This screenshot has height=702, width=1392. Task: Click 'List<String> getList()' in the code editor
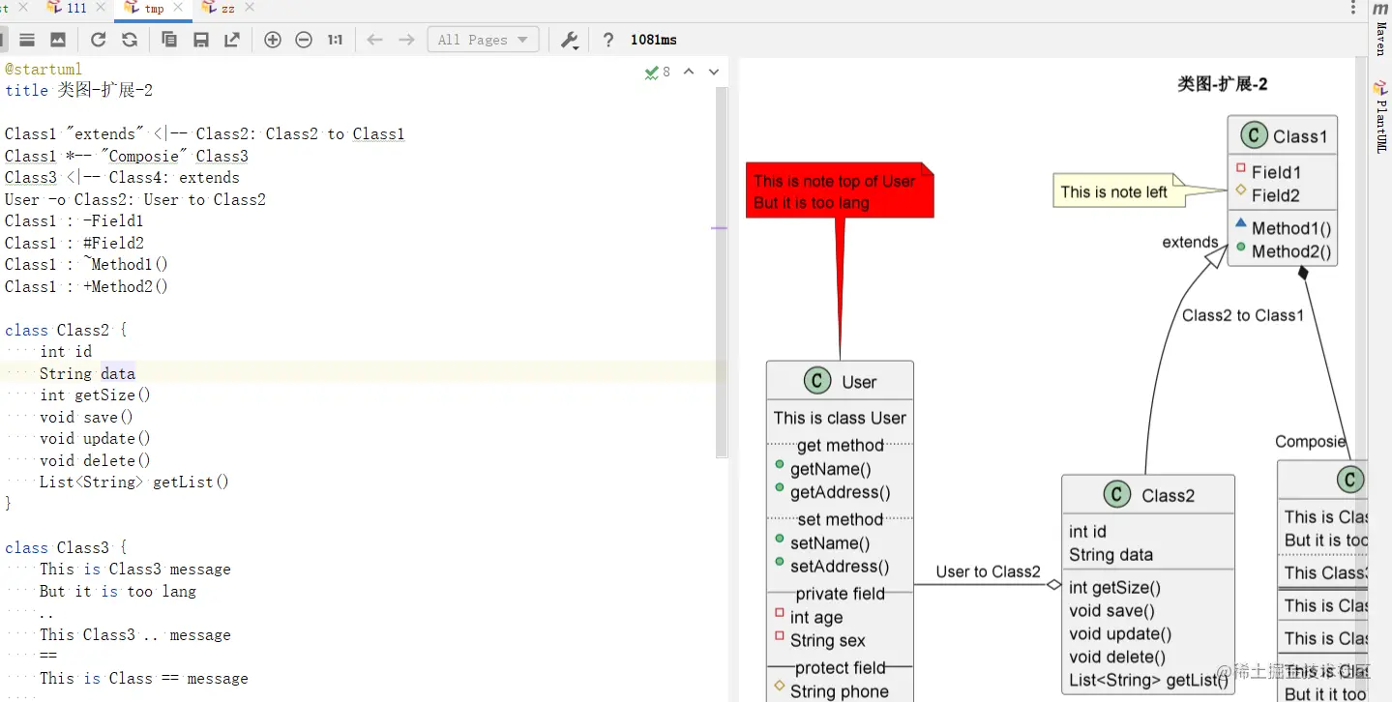pyautogui.click(x=134, y=482)
